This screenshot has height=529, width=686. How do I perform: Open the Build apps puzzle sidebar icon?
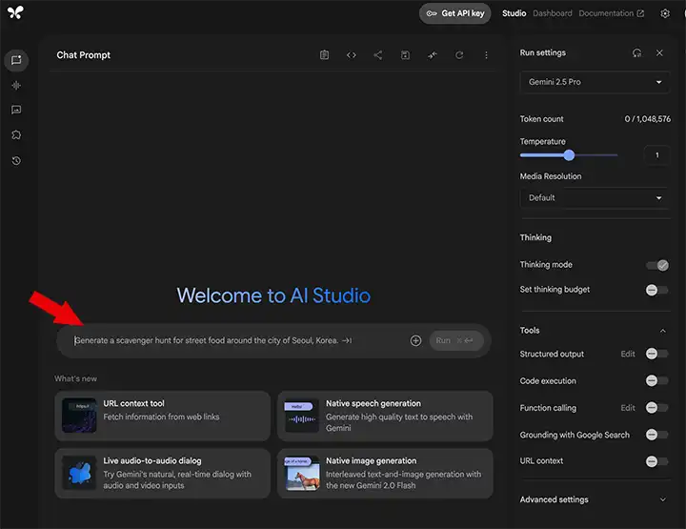16,134
